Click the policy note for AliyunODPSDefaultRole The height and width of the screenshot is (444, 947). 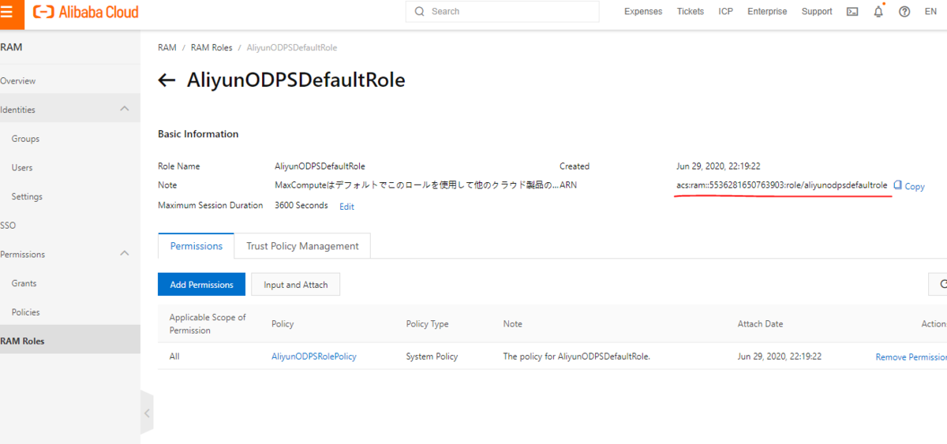(576, 356)
